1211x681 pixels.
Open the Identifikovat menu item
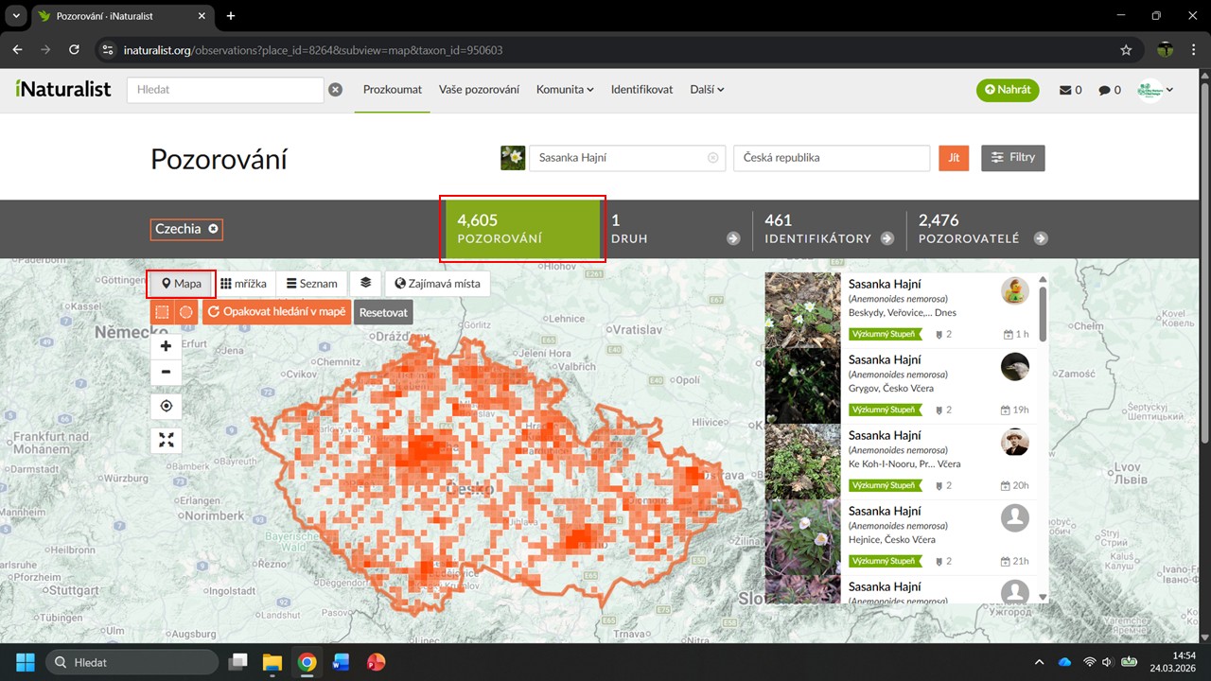(x=641, y=90)
